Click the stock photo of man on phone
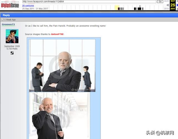The width and height of the screenshot is (178, 139). click(x=60, y=115)
